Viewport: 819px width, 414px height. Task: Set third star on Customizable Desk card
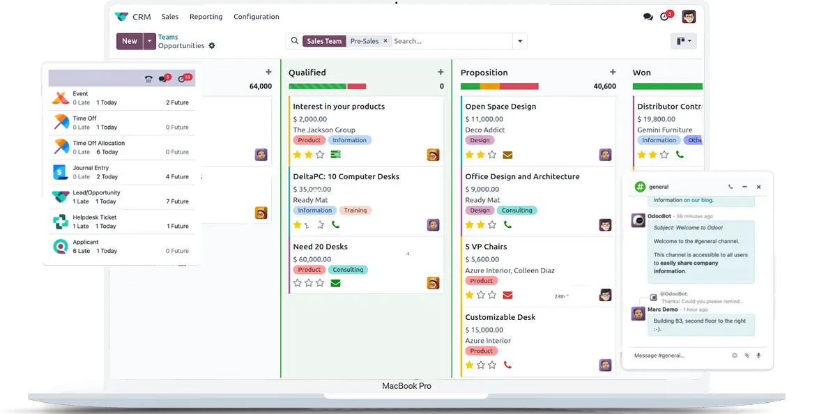tap(492, 365)
